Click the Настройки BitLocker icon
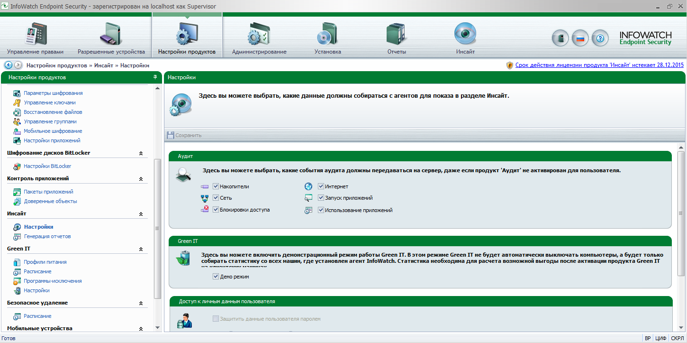The image size is (687, 343). point(17,167)
